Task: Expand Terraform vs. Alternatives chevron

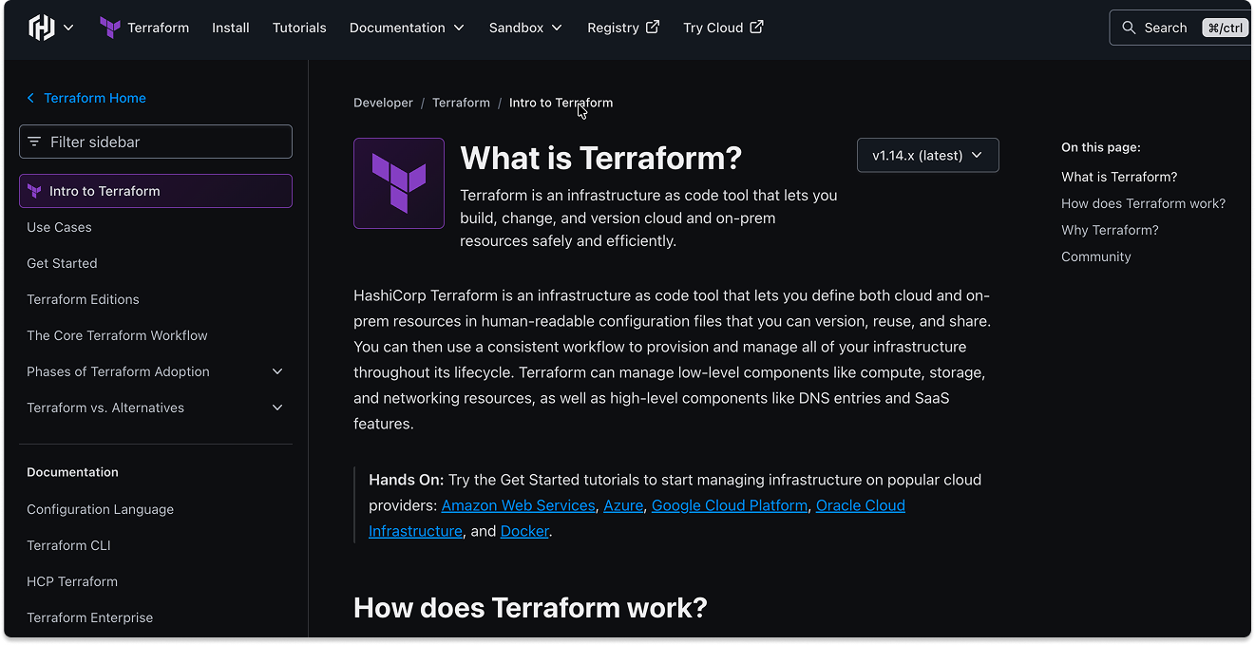Action: coord(277,408)
